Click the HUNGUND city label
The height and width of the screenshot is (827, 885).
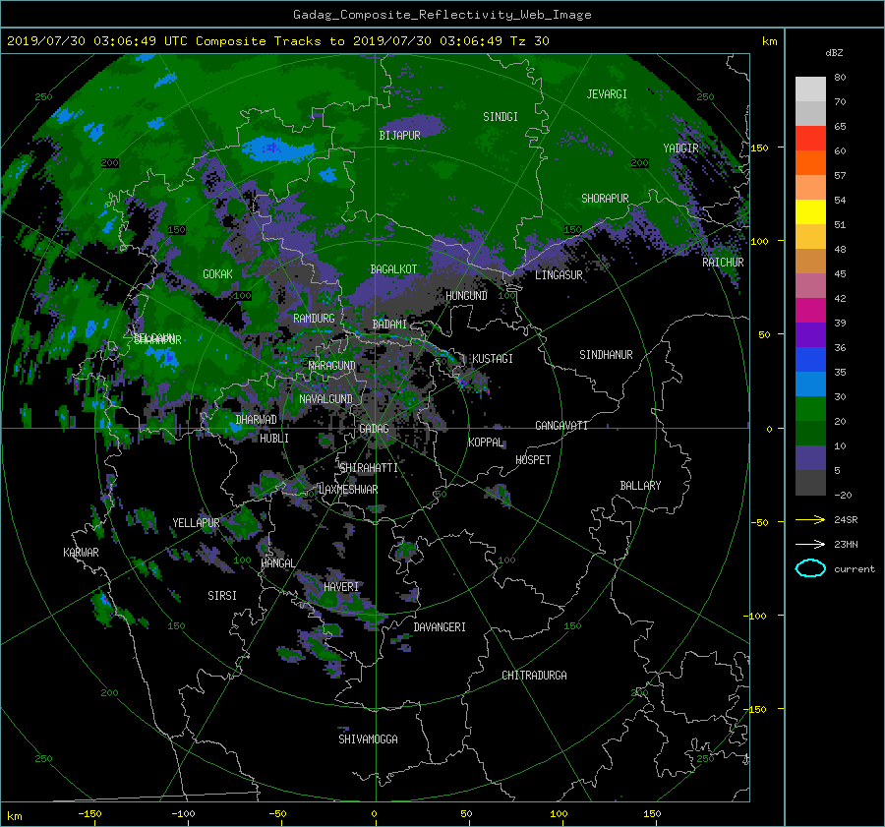pyautogui.click(x=466, y=296)
